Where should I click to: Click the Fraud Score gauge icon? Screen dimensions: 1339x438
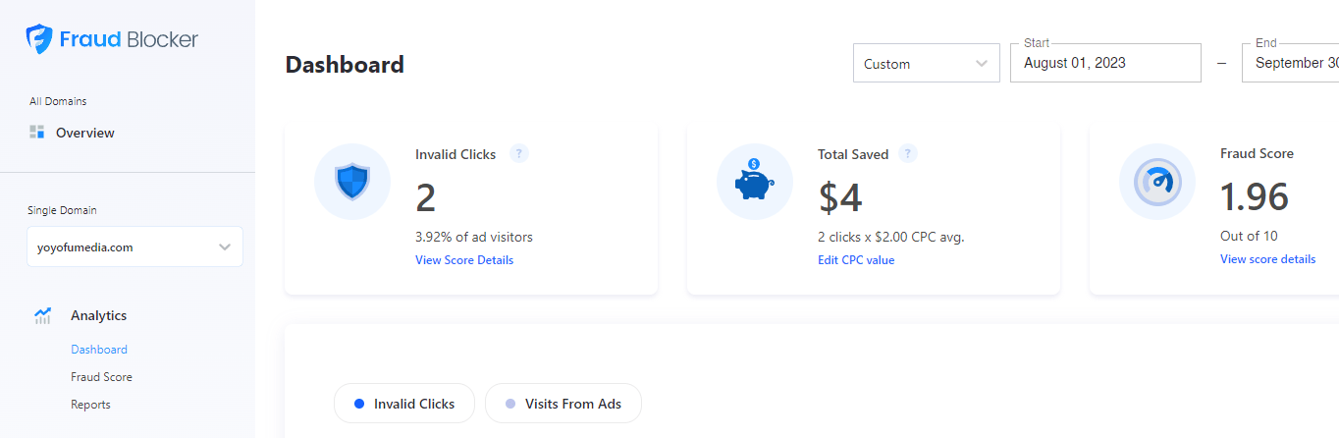(1157, 182)
